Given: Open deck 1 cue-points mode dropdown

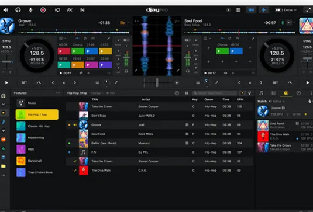Looking at the screenshot, I should tap(63, 39).
